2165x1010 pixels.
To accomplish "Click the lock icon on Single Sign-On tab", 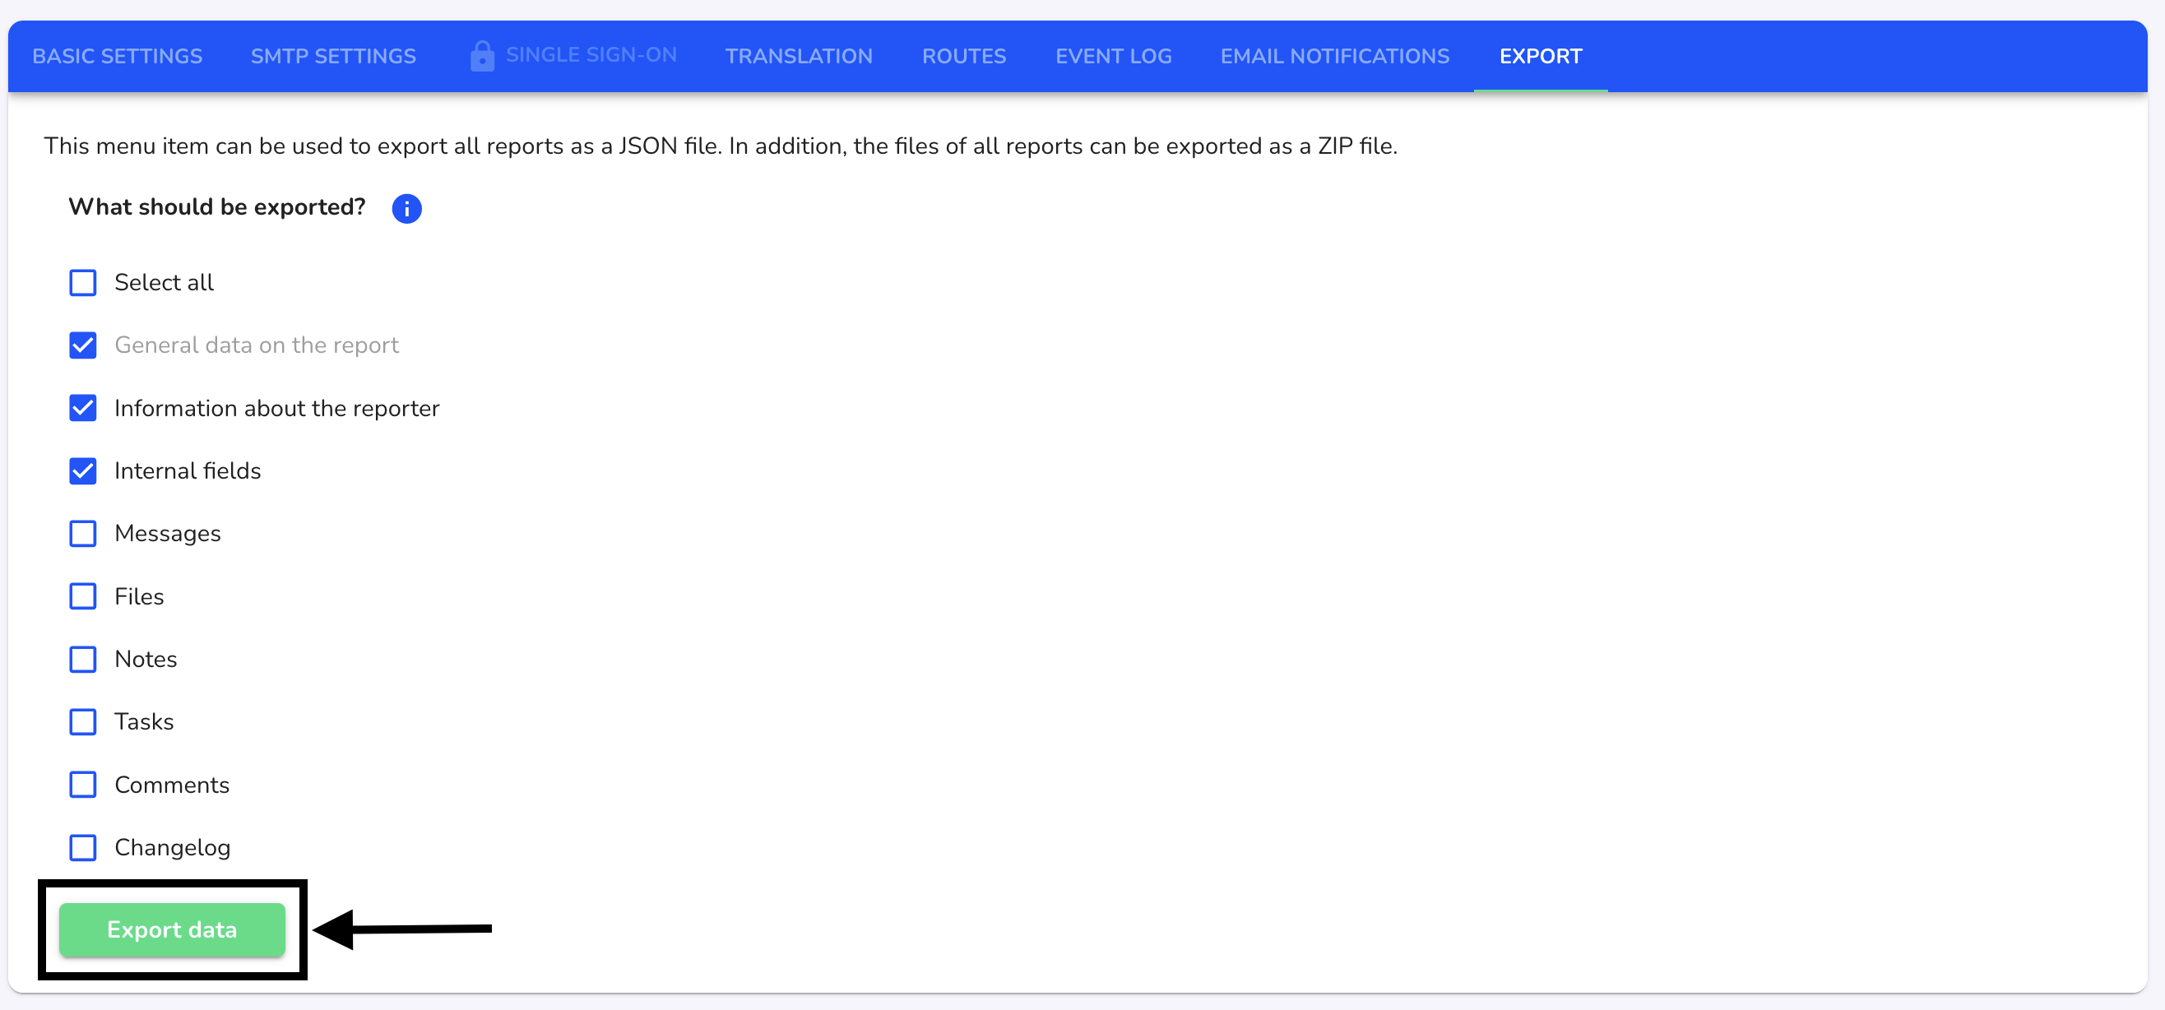I will [x=481, y=55].
